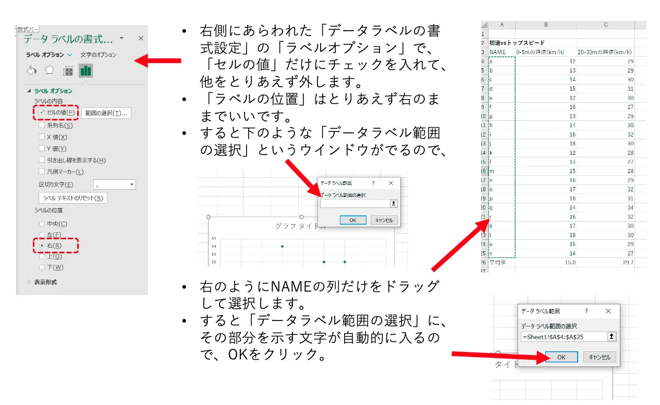
Task: Open the Fill & Line paint bucket icon
Action: pos(31,71)
